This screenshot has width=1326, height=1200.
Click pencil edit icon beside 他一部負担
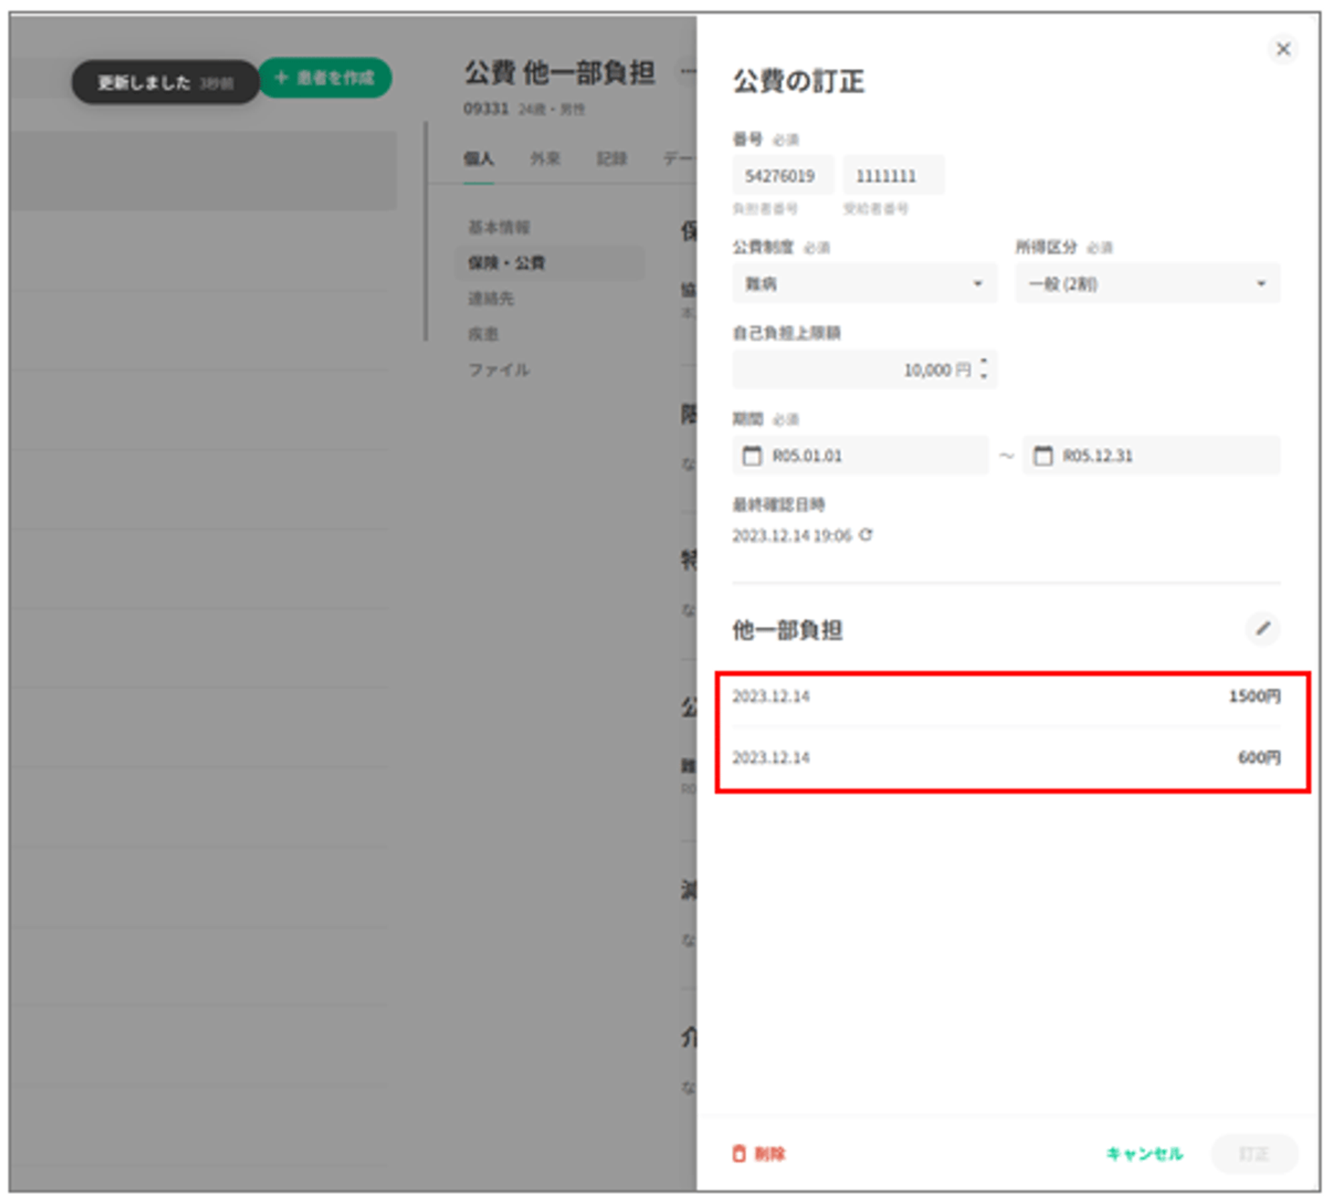(x=1262, y=628)
